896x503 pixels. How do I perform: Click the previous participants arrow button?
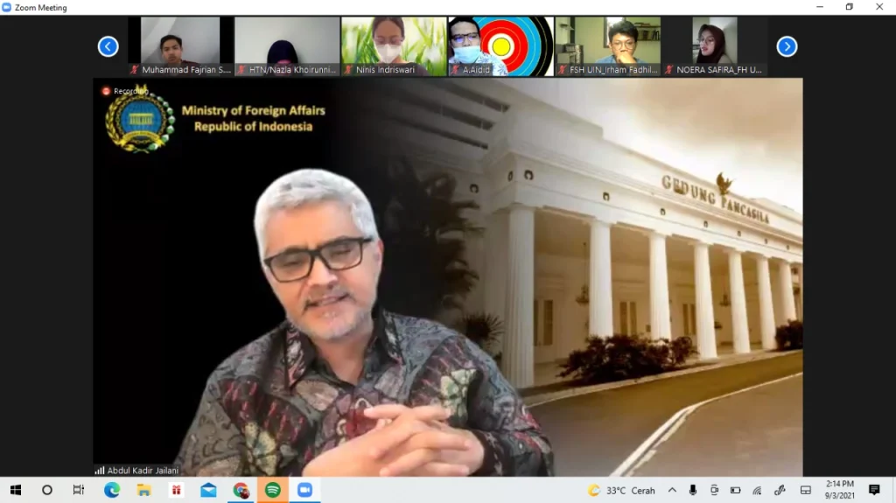tap(108, 46)
